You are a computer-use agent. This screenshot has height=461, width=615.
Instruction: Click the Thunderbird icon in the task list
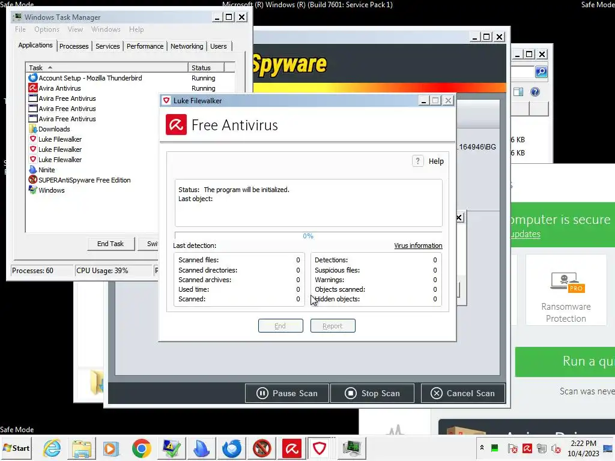pos(33,77)
